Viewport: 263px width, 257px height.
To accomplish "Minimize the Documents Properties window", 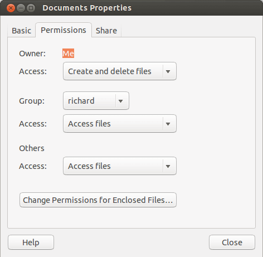I will coord(21,8).
